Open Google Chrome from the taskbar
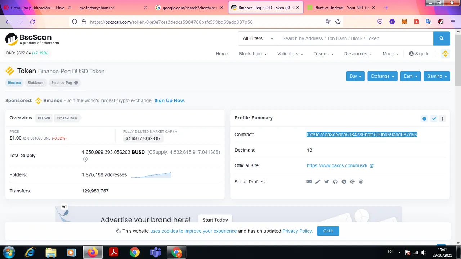The image size is (461, 259). [x=135, y=253]
